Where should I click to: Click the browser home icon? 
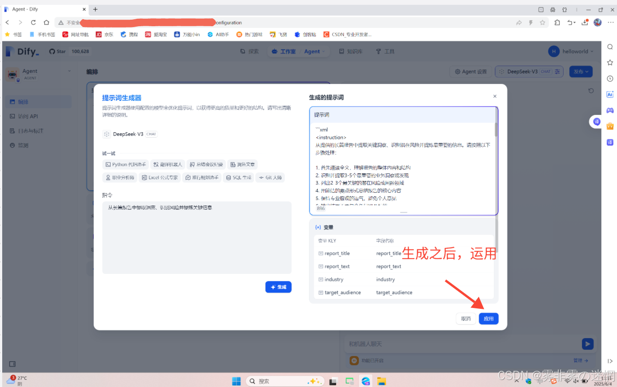(46, 22)
